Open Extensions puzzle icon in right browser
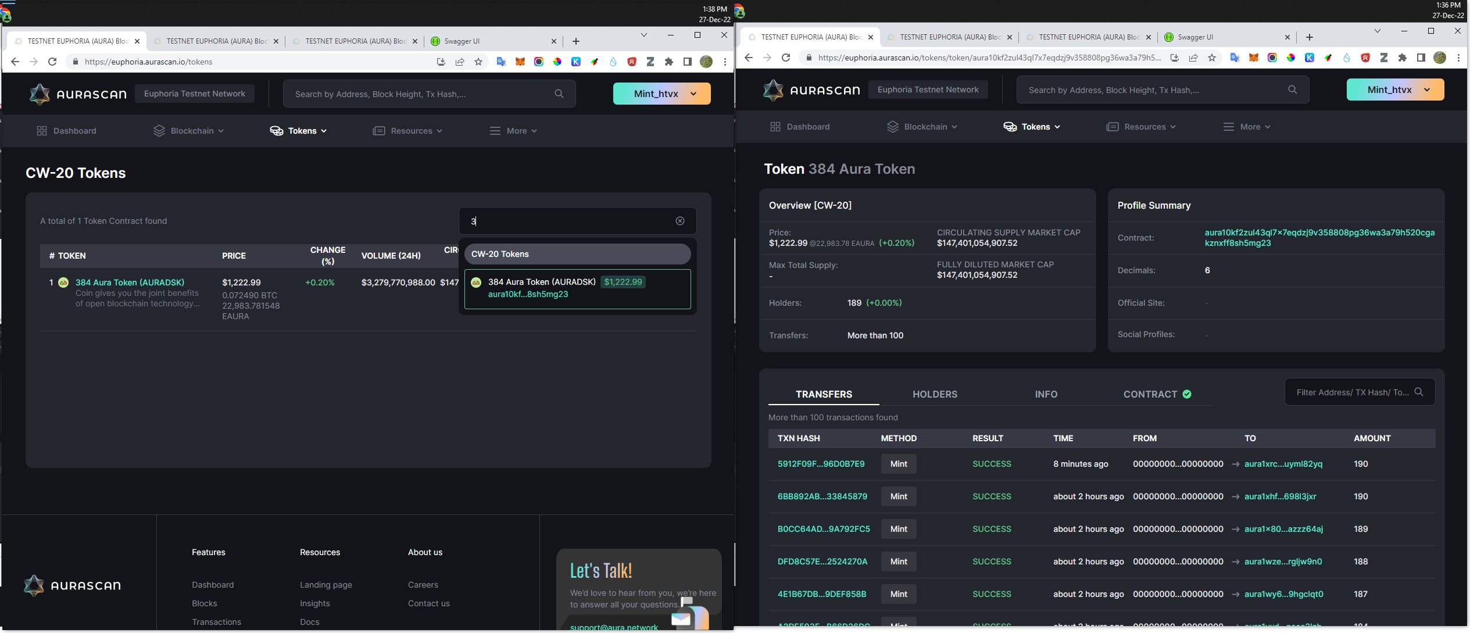Image resolution: width=1470 pixels, height=633 pixels. click(1403, 58)
